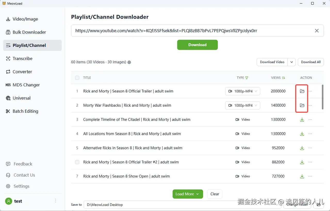
Task: Filter list using the TYPE filter icon
Action: [247, 78]
